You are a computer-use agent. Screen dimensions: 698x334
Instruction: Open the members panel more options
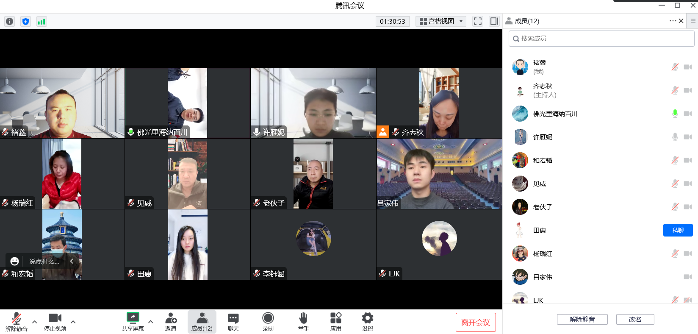[x=673, y=21]
